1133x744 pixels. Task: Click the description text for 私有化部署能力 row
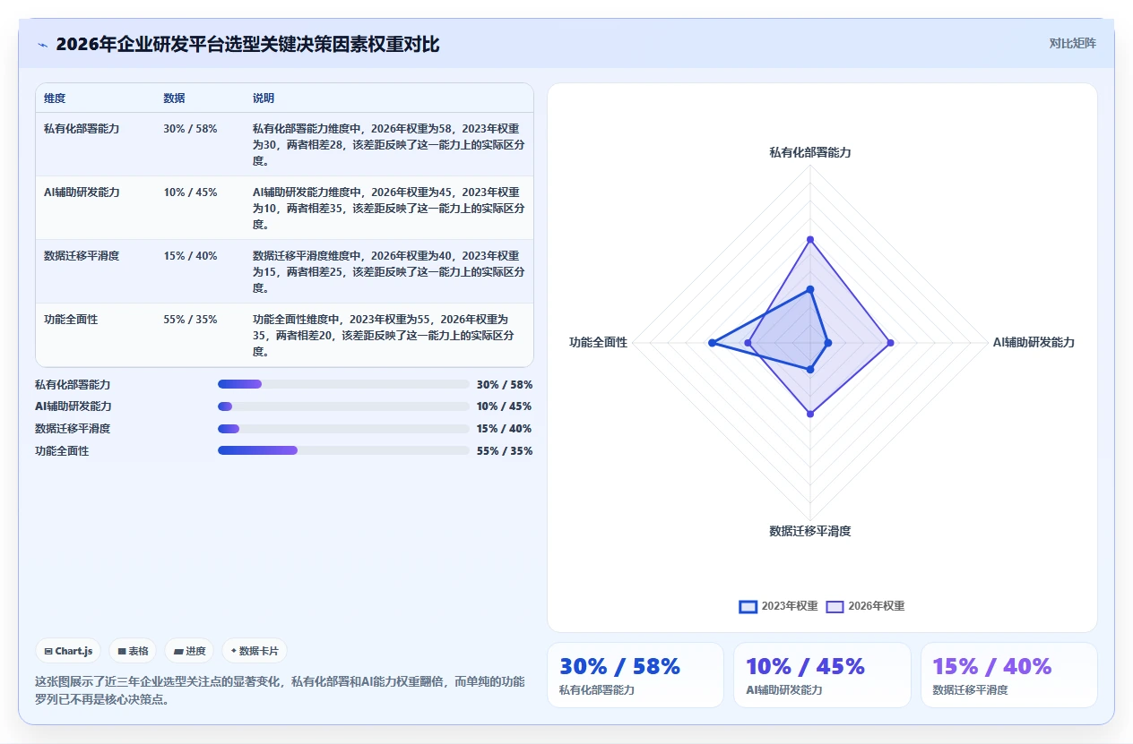[x=388, y=145]
